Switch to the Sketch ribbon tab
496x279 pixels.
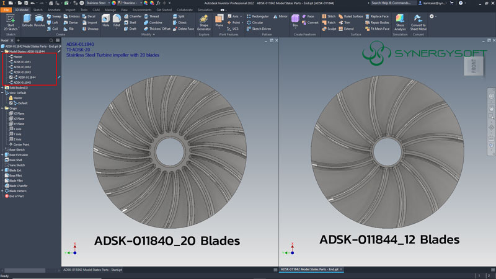point(38,10)
